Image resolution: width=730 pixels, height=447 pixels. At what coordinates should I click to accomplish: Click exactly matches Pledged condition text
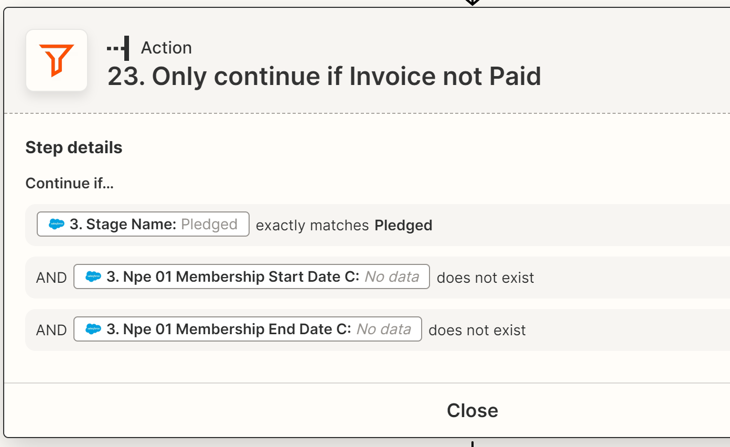pos(344,226)
